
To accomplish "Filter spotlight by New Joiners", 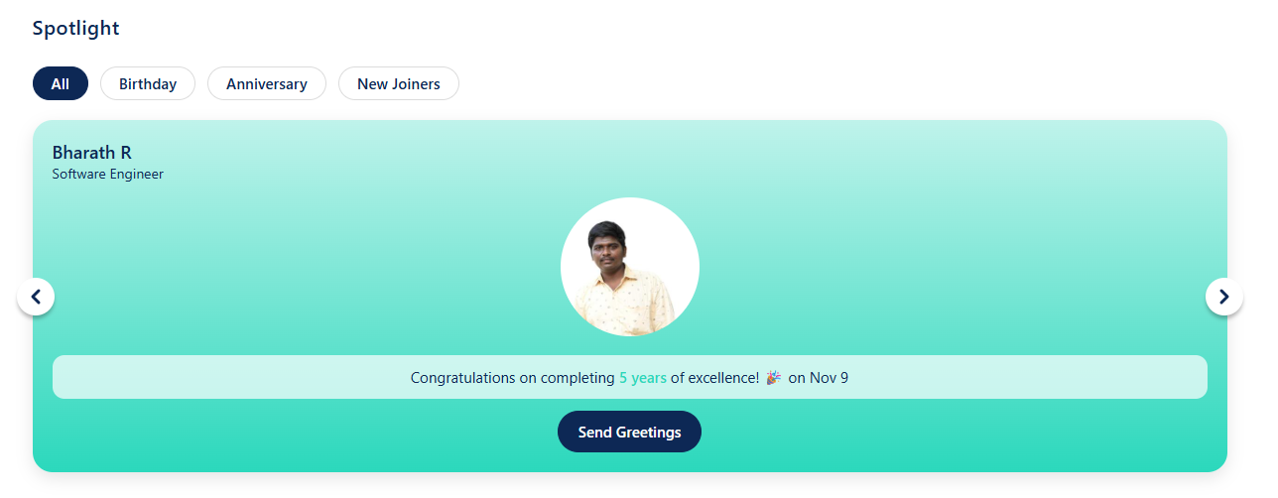I will pyautogui.click(x=399, y=84).
